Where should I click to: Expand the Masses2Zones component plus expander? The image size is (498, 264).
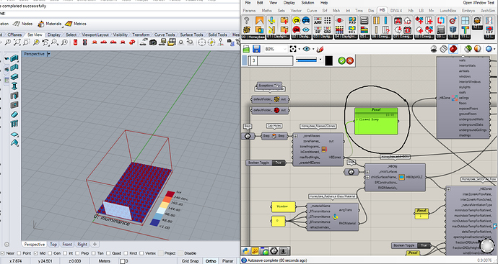click(295, 136)
